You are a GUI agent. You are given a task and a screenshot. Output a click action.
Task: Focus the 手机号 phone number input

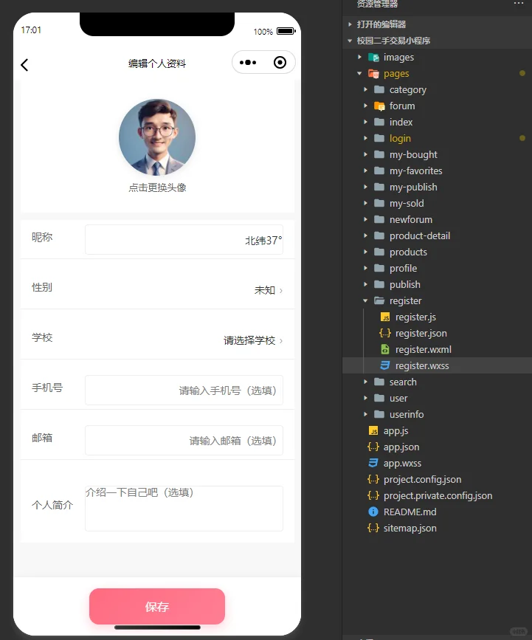click(184, 390)
